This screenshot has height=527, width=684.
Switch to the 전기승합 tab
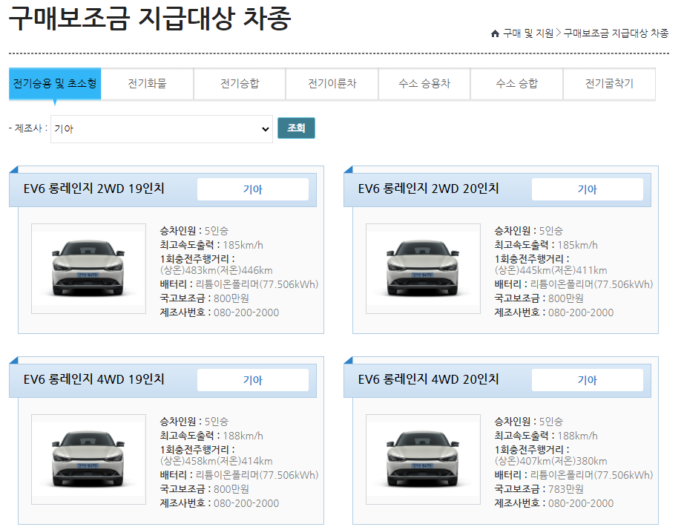240,83
